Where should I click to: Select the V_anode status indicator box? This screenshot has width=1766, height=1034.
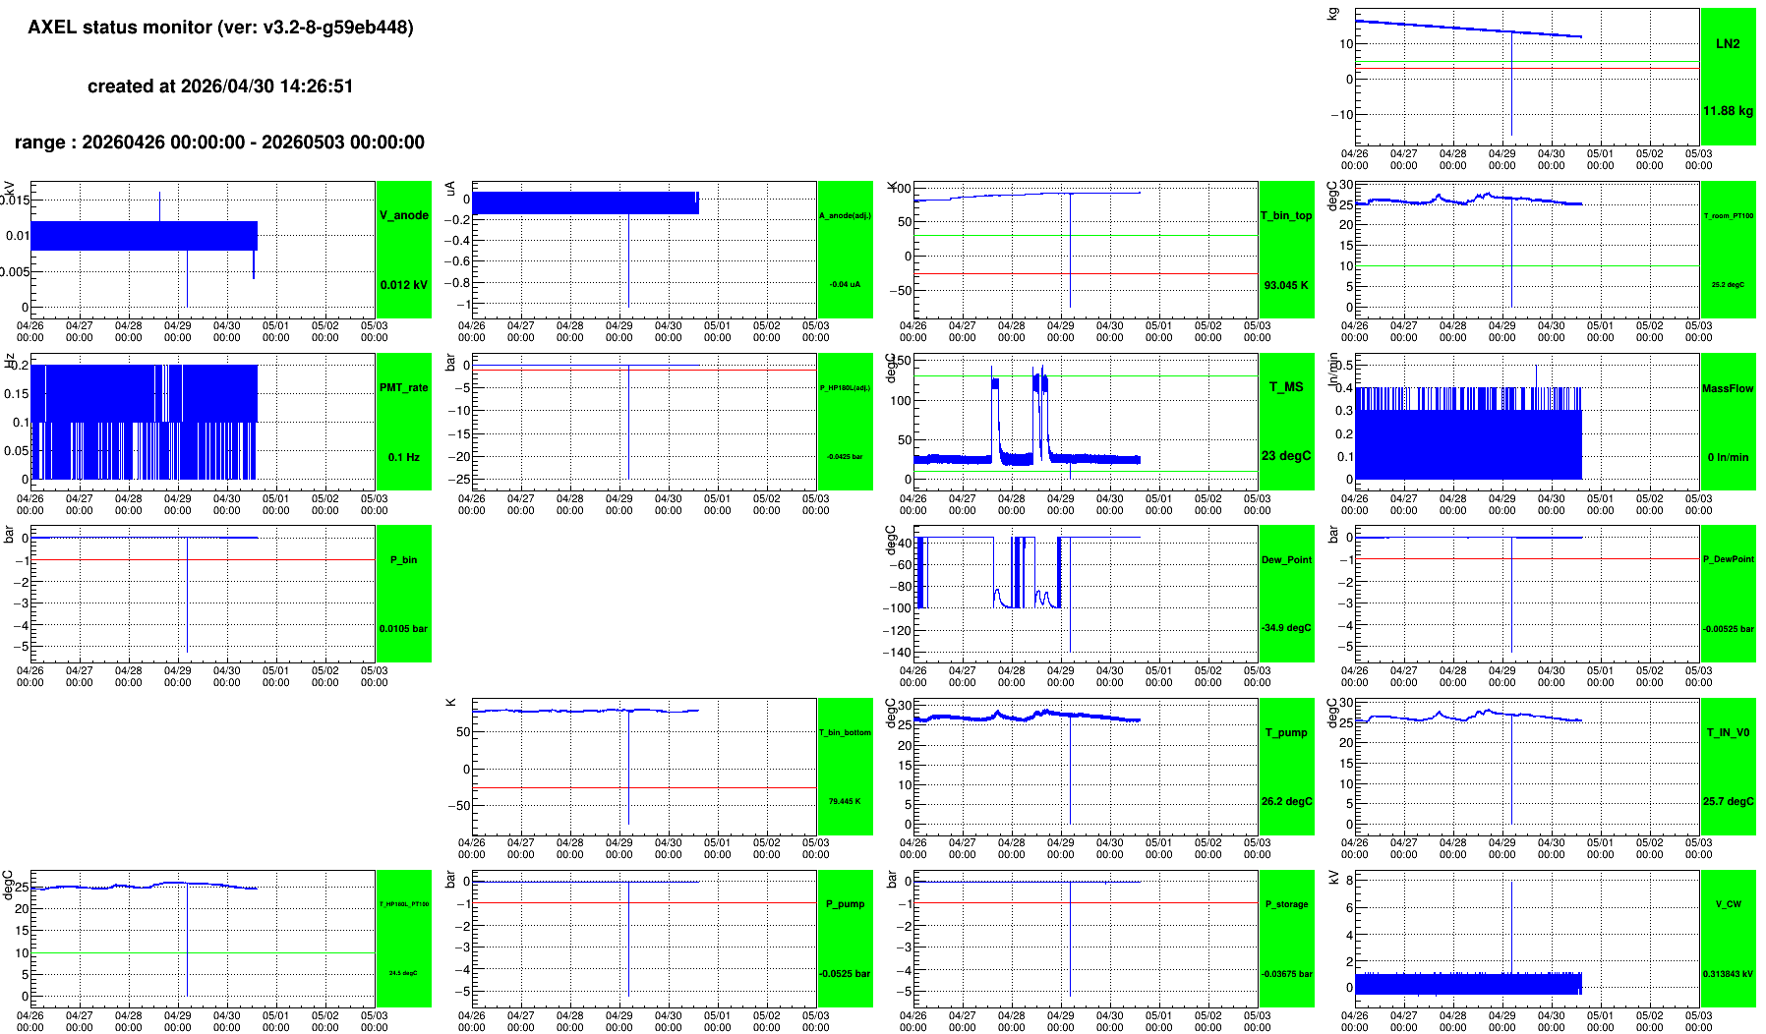click(x=404, y=250)
